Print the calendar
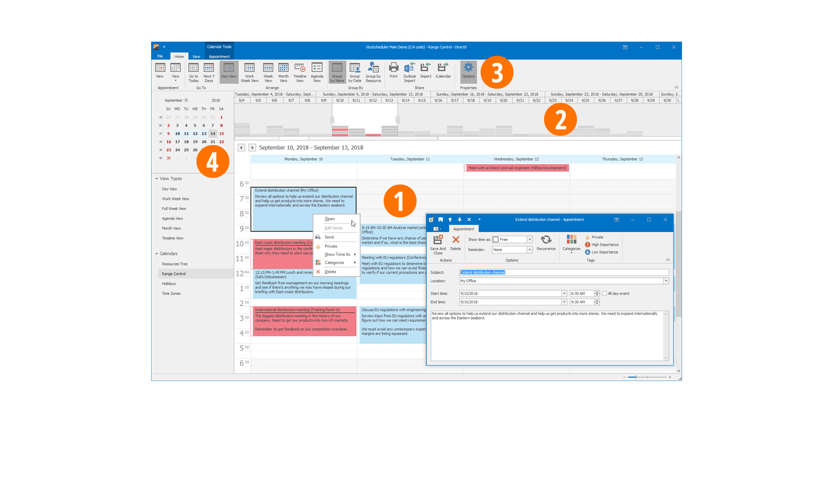Viewport: 832px width, 496px height. pyautogui.click(x=394, y=71)
